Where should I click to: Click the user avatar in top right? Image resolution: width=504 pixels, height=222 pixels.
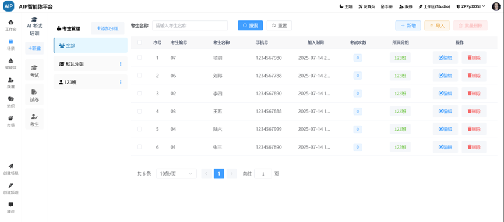pos(496,6)
